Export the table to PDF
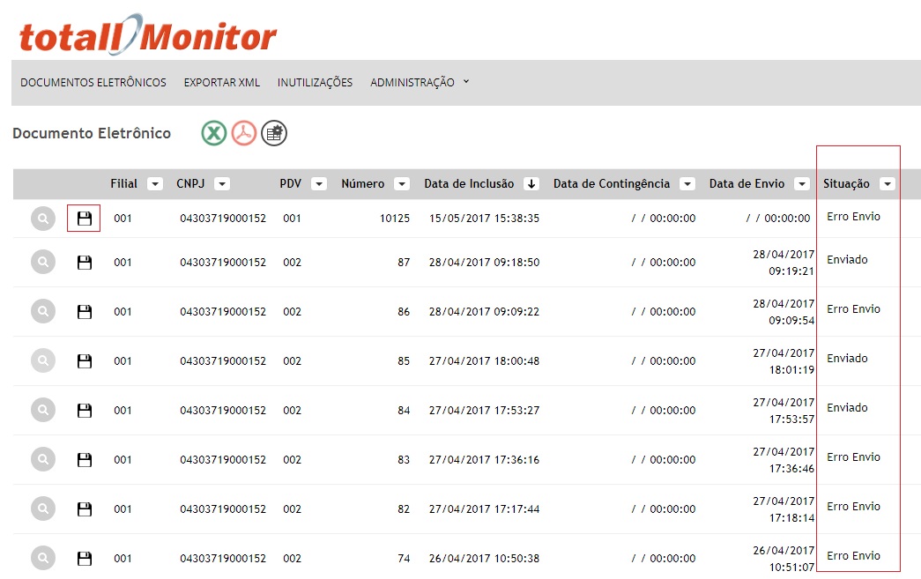Viewport: 921px width, 579px height. (x=244, y=133)
